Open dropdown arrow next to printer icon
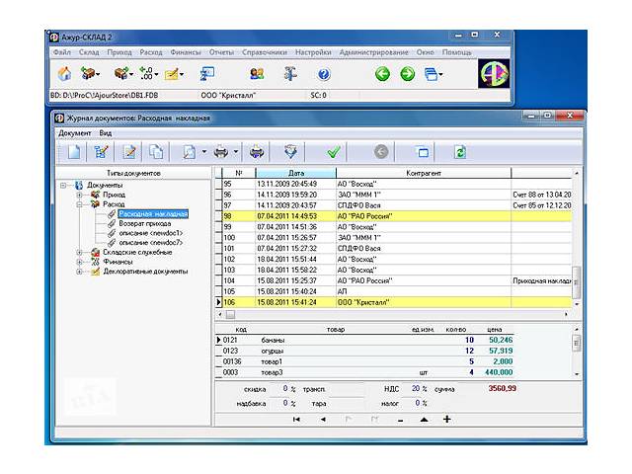This screenshot has height=474, width=632. click(236, 152)
